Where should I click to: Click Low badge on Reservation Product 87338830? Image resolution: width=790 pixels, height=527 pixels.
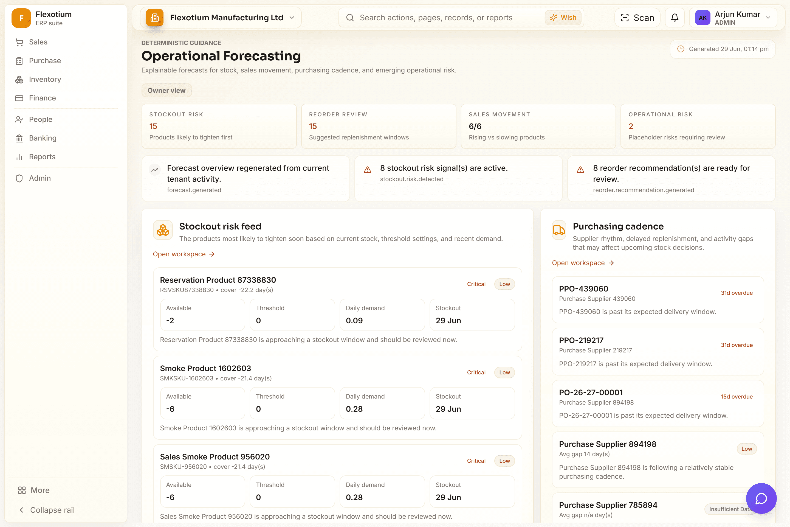(x=504, y=284)
